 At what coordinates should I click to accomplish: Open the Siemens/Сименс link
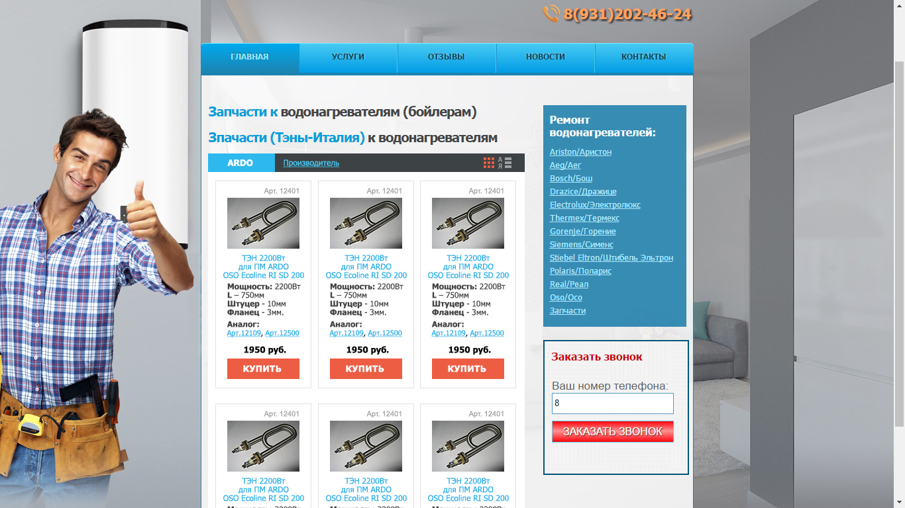[x=582, y=245]
